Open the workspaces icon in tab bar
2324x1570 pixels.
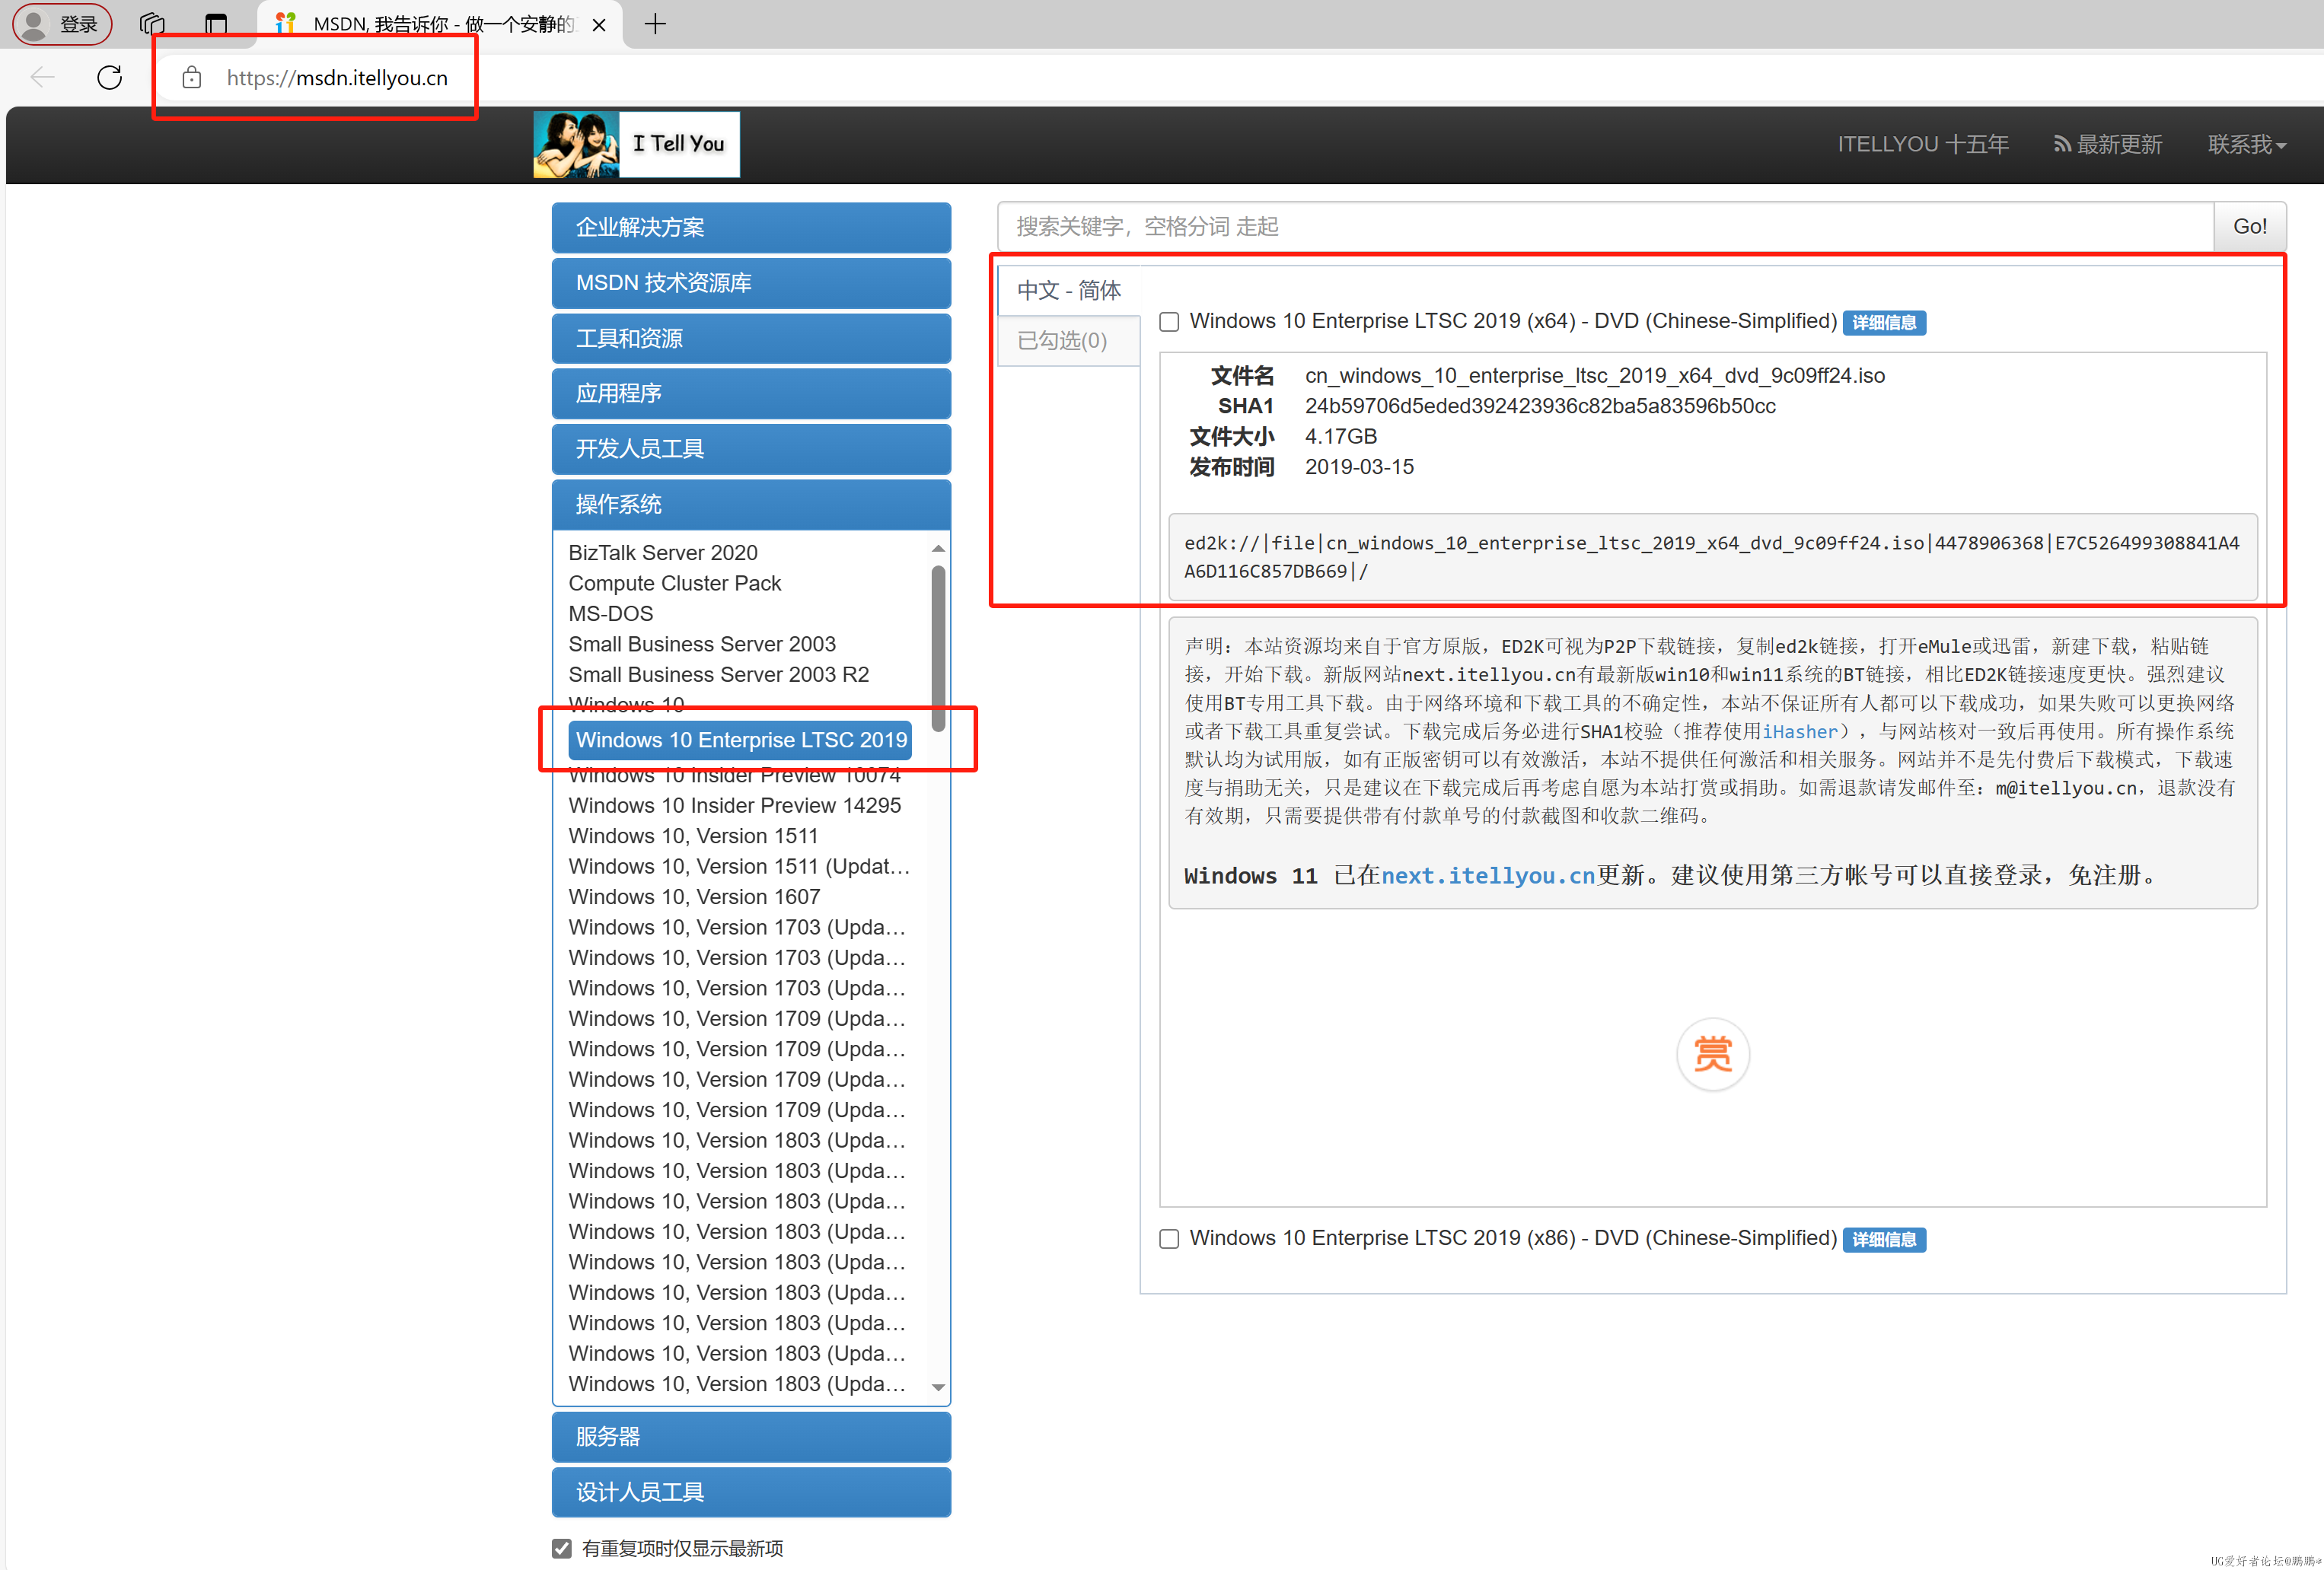point(152,23)
